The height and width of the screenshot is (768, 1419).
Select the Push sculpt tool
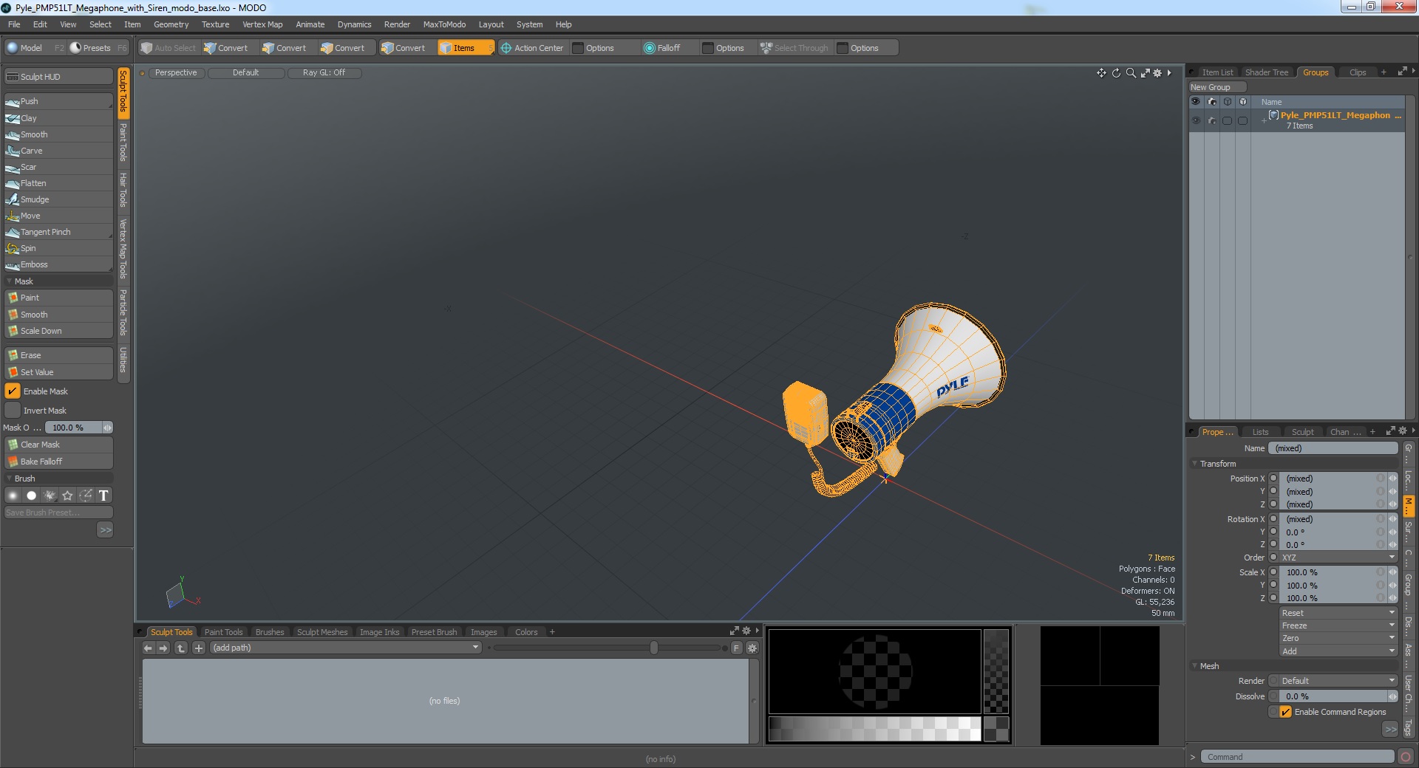pyautogui.click(x=58, y=101)
